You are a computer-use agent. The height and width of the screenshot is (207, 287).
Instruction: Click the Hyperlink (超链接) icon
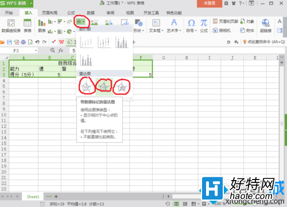pos(266,23)
